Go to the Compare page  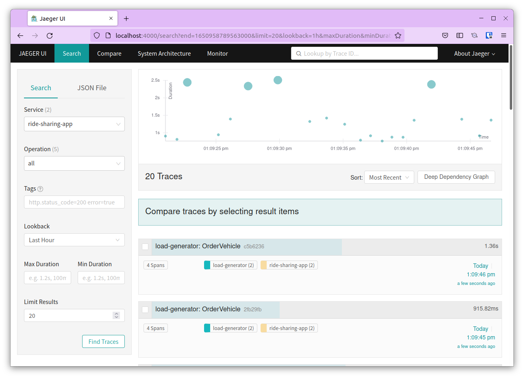tap(109, 54)
